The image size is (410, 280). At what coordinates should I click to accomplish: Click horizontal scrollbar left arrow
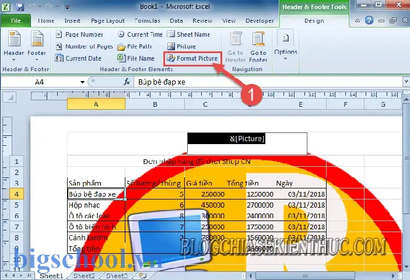251,276
